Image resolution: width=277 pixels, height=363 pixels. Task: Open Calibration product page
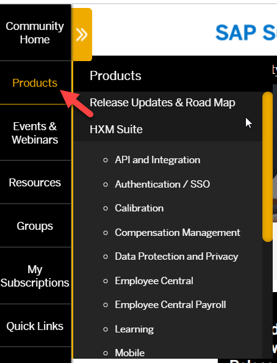tap(139, 208)
